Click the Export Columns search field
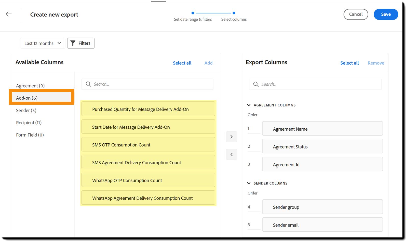This screenshot has width=406, height=241. (315, 84)
